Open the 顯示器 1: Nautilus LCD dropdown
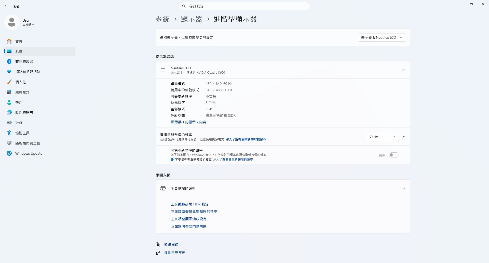 tap(382, 37)
